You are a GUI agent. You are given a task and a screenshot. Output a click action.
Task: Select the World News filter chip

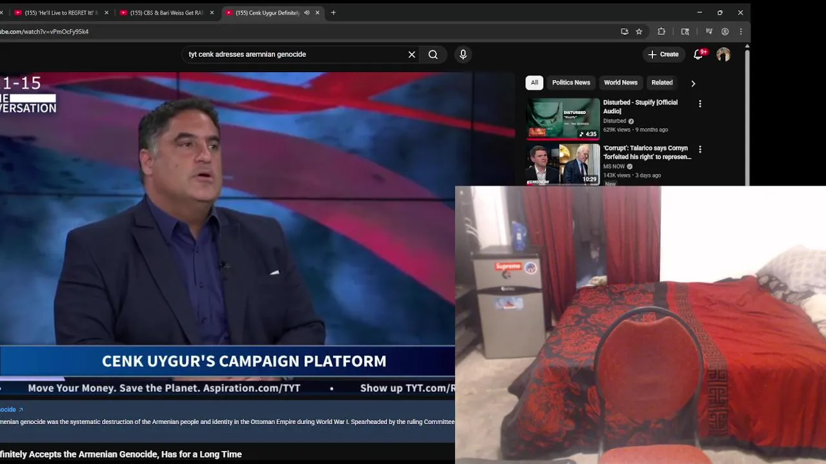click(x=621, y=82)
